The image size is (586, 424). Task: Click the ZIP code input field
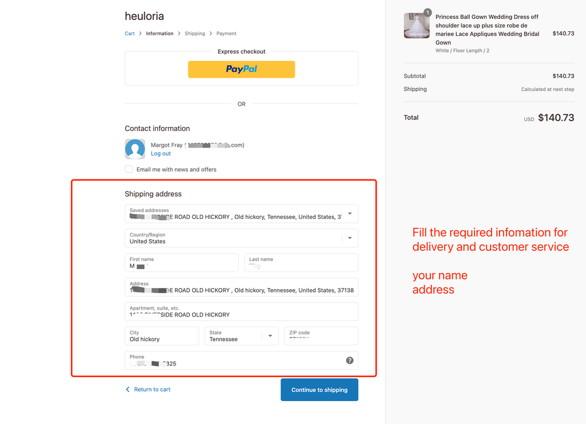point(321,336)
